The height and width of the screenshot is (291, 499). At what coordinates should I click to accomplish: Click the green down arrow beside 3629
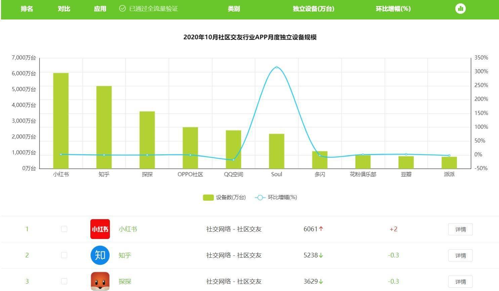(x=321, y=282)
